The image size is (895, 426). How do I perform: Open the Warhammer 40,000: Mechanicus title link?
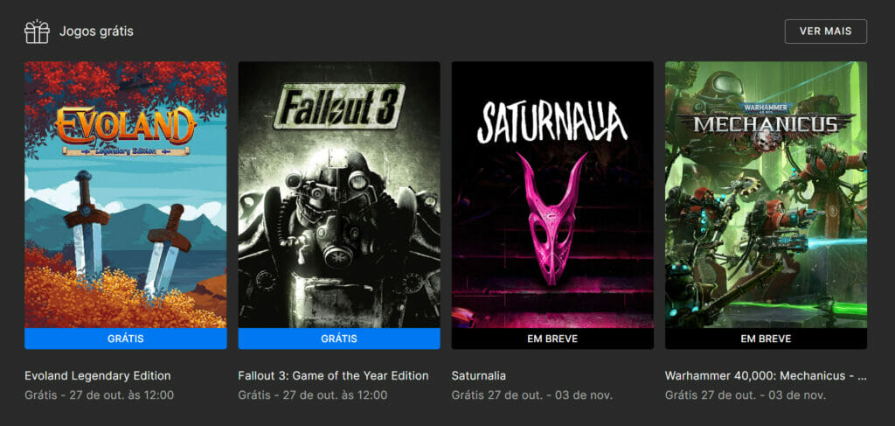click(x=766, y=375)
